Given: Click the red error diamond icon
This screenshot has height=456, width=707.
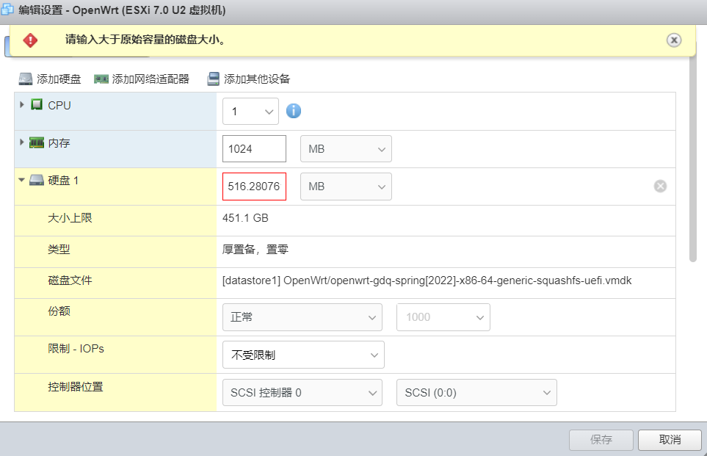Looking at the screenshot, I should coord(30,40).
